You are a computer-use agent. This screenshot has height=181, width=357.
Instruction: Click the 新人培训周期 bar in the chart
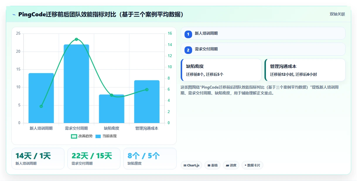[41, 98]
